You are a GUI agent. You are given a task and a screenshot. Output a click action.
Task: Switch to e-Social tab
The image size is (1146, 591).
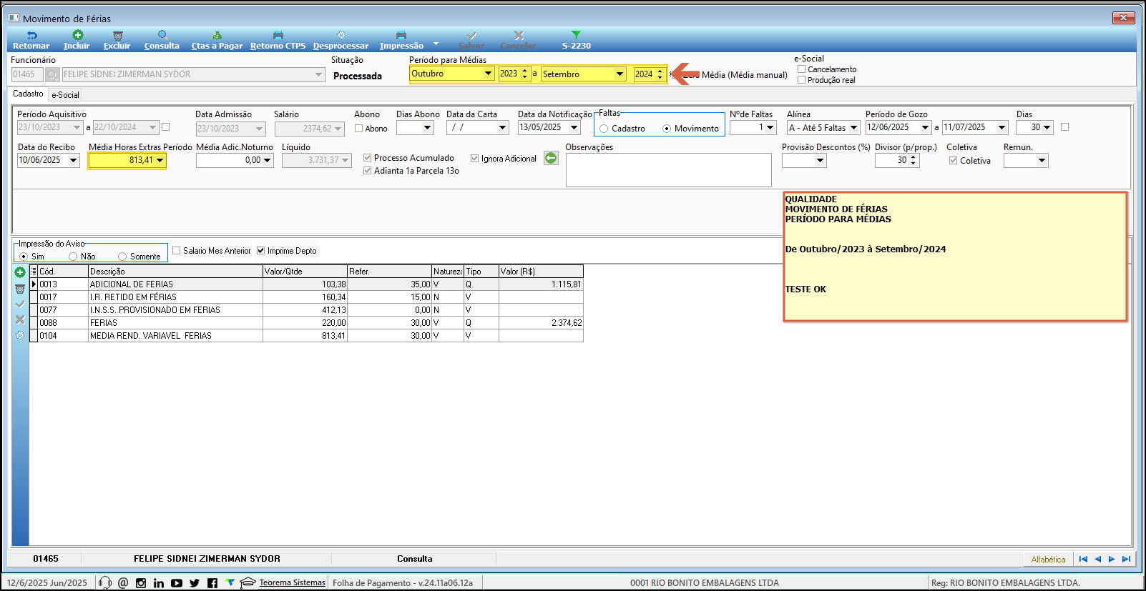click(65, 94)
